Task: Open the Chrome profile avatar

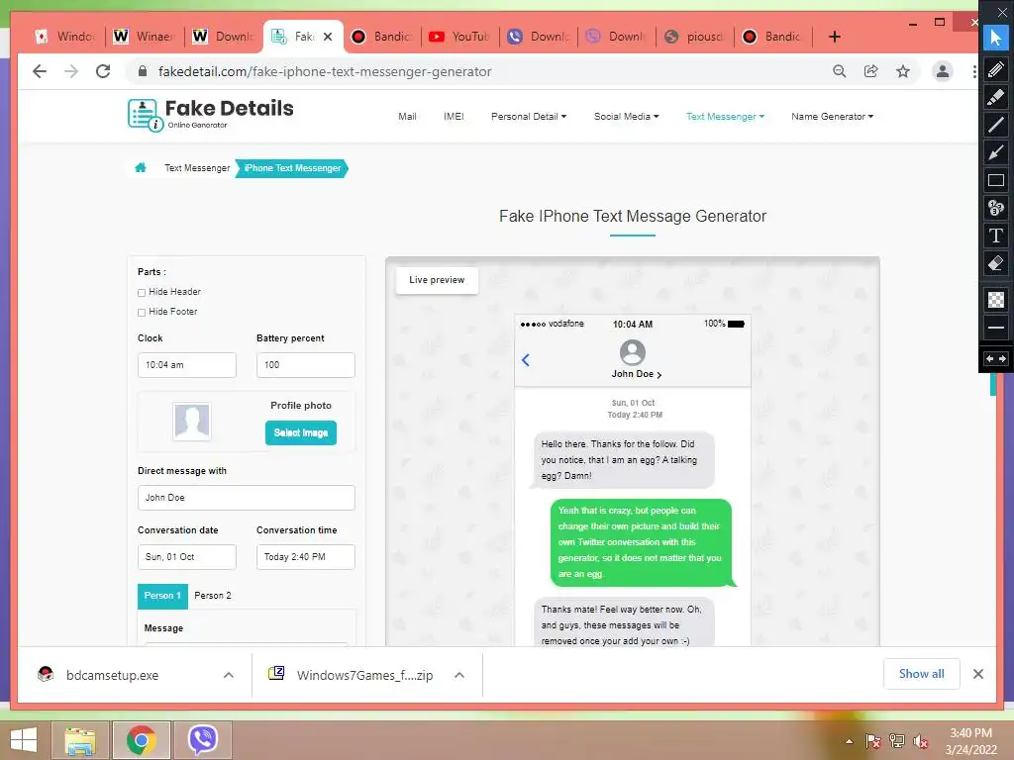Action: tap(943, 71)
